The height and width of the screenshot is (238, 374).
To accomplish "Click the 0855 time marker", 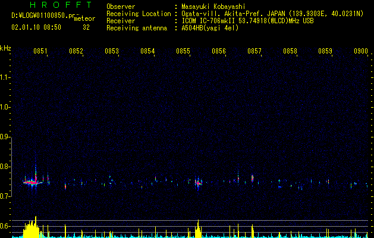I will (183, 51).
